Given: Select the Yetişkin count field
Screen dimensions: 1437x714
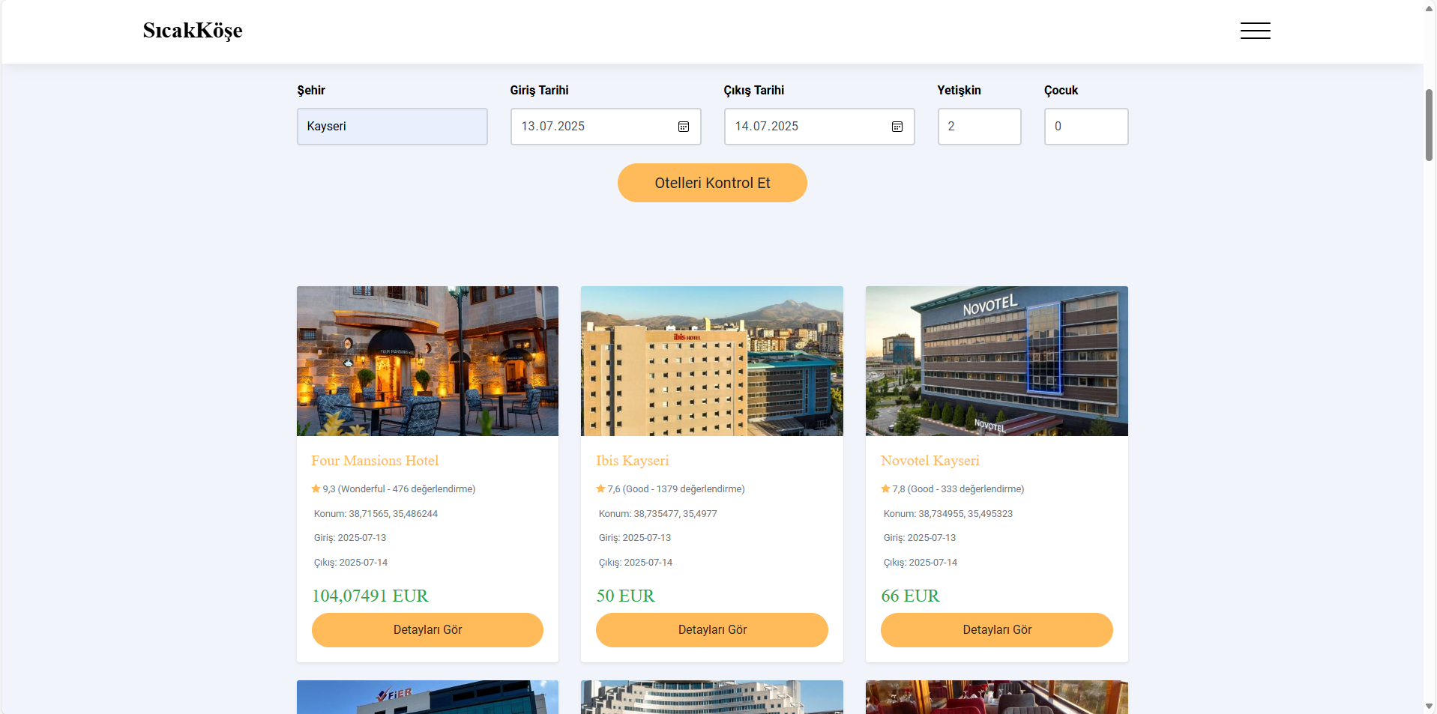Looking at the screenshot, I should 979,127.
